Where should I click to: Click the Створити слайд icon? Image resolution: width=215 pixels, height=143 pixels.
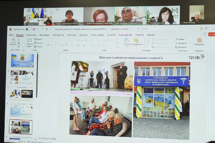coord(29,40)
